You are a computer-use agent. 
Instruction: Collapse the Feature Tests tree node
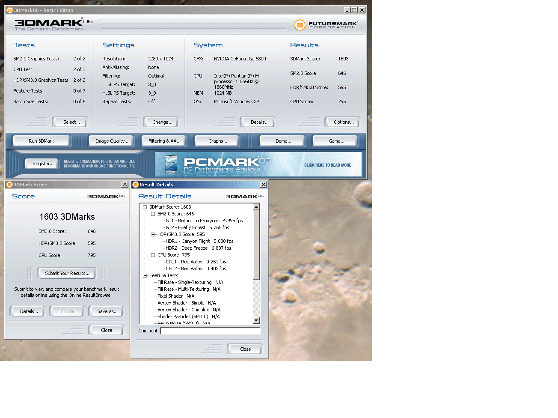pyautogui.click(x=145, y=275)
